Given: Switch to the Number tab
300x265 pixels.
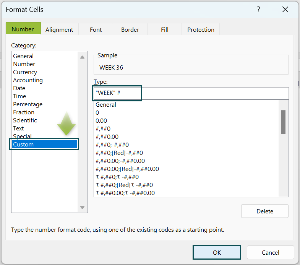Looking at the screenshot, I should [x=23, y=29].
